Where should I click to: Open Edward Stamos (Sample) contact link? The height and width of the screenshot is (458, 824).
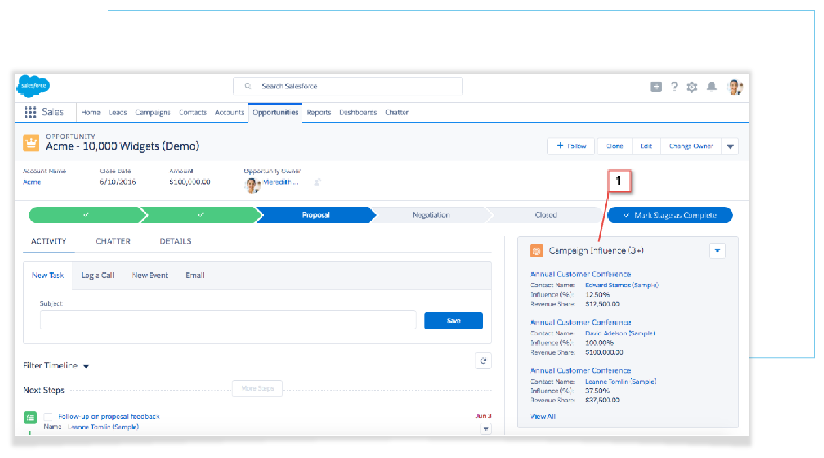pos(622,285)
